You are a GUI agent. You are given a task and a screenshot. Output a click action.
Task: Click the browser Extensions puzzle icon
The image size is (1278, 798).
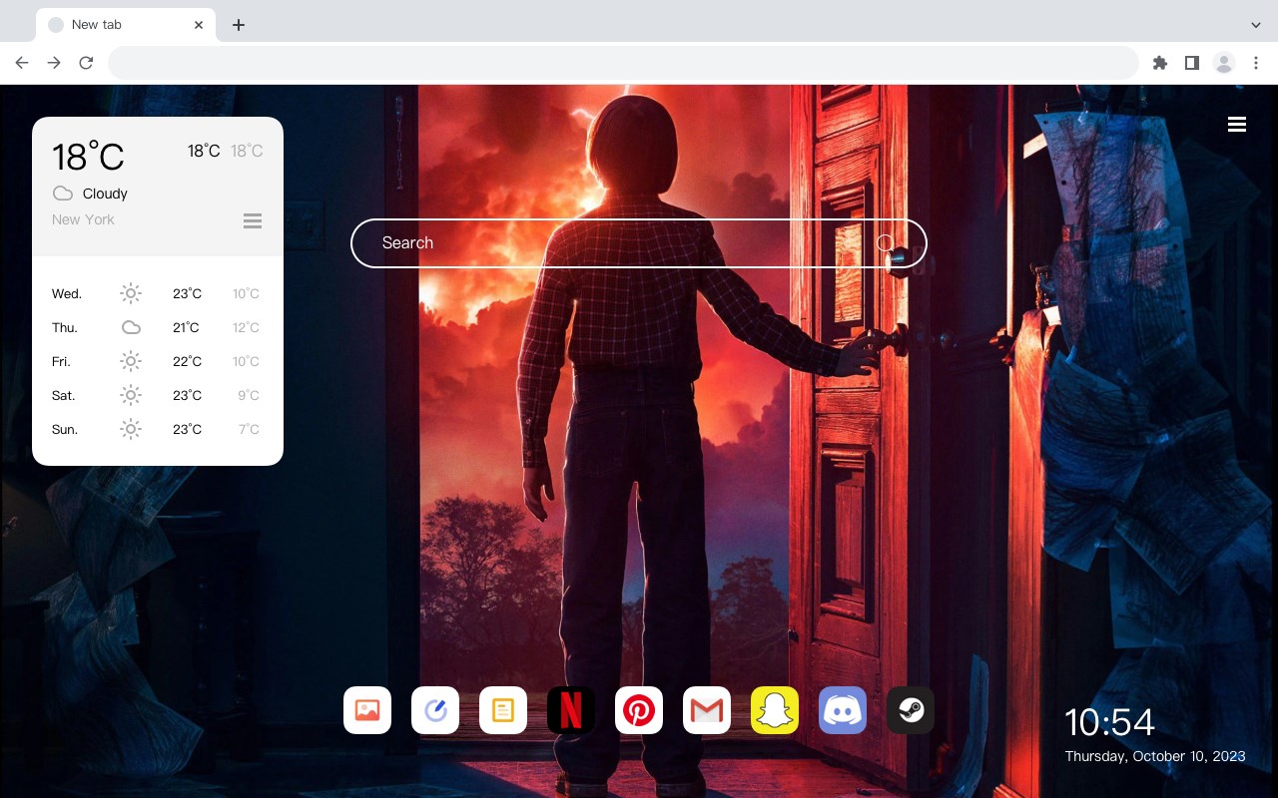pos(1159,63)
